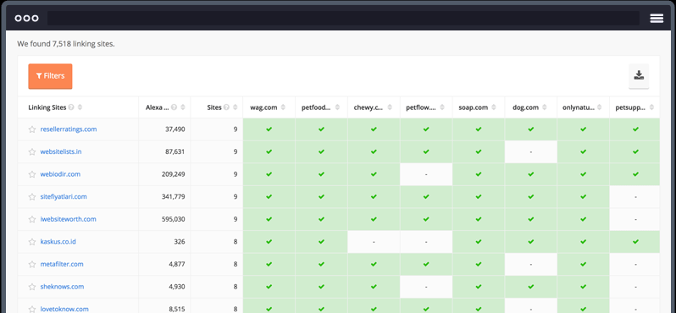Click the Alexa value 37,490
The height and width of the screenshot is (313, 676).
175,129
